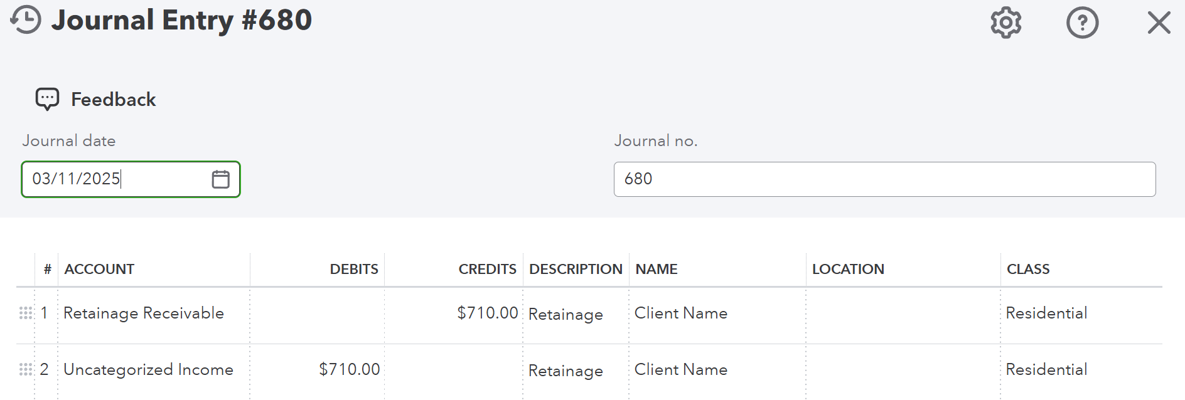The width and height of the screenshot is (1185, 400).
Task: Open the settings gear icon
Action: pyautogui.click(x=1005, y=23)
